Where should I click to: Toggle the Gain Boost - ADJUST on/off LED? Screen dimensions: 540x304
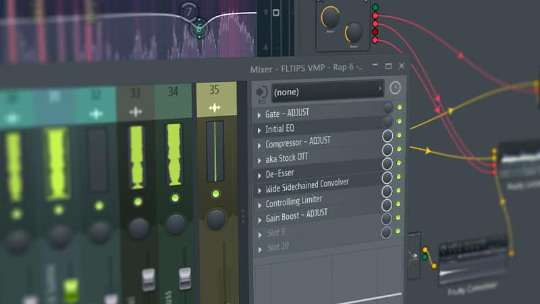(398, 204)
